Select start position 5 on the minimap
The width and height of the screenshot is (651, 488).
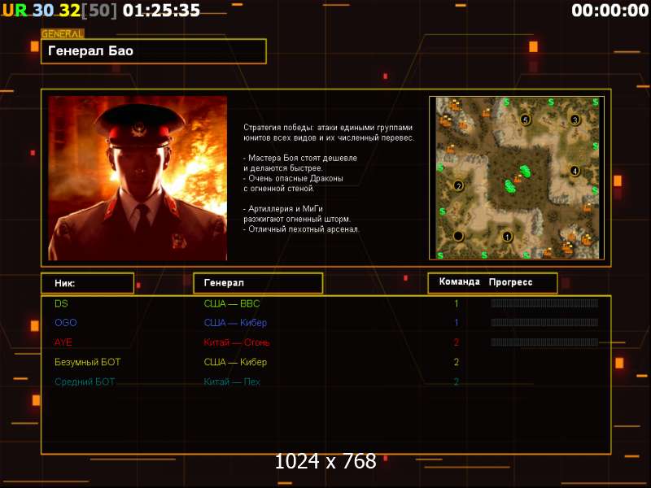[525, 120]
